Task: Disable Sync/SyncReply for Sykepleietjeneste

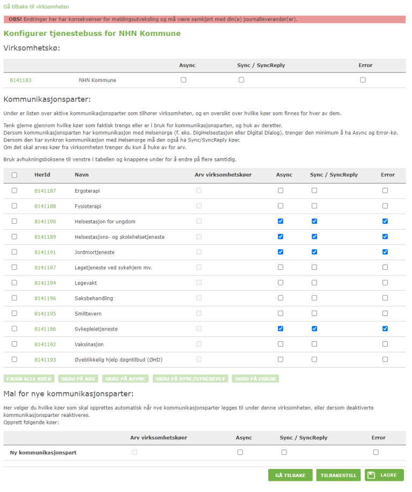Action: tap(314, 328)
